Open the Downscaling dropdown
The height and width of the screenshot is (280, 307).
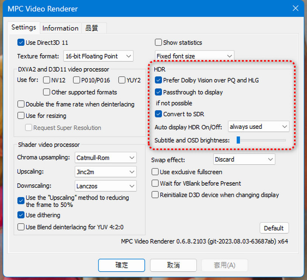pyautogui.click(x=106, y=186)
